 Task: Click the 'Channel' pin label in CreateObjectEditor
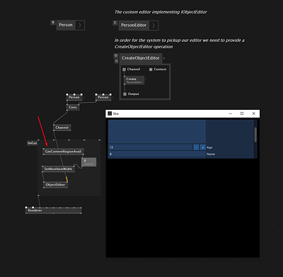click(134, 69)
